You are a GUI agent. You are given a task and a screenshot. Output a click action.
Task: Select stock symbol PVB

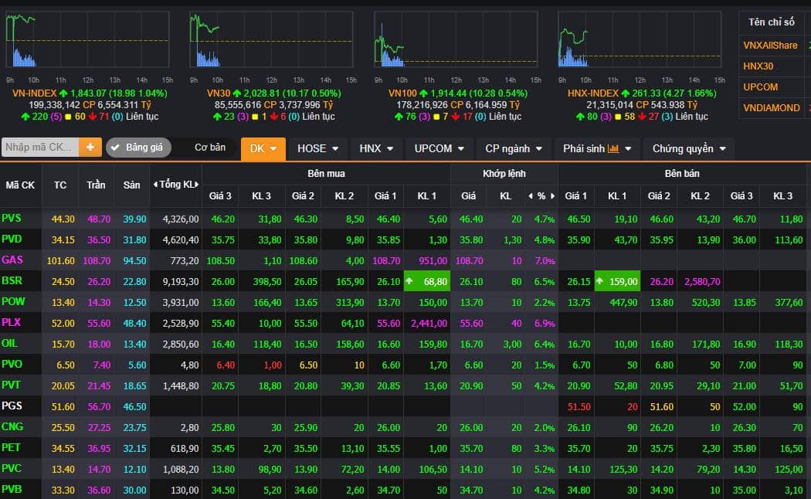click(x=12, y=489)
